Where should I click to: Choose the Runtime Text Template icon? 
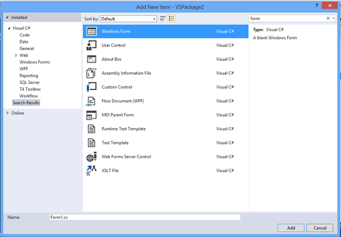pyautogui.click(x=91, y=129)
